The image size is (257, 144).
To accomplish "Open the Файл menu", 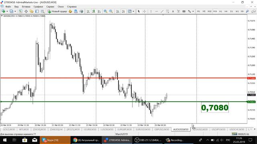I will [x=8, y=7].
